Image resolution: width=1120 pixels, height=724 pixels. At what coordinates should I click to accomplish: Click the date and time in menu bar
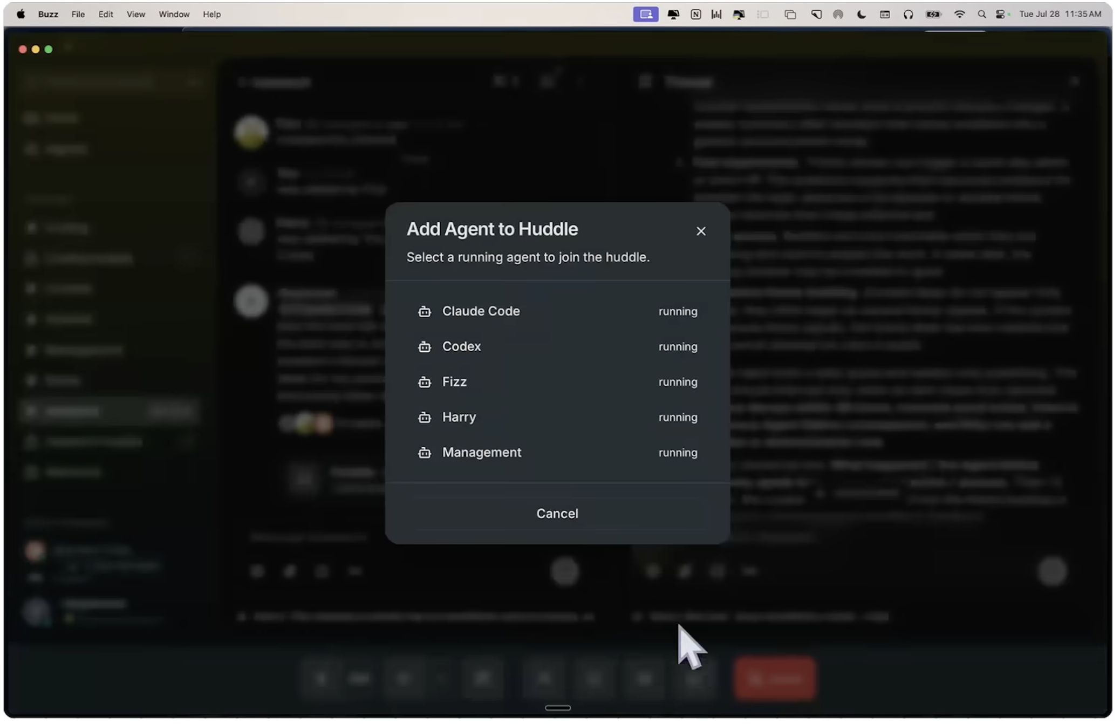pos(1060,15)
